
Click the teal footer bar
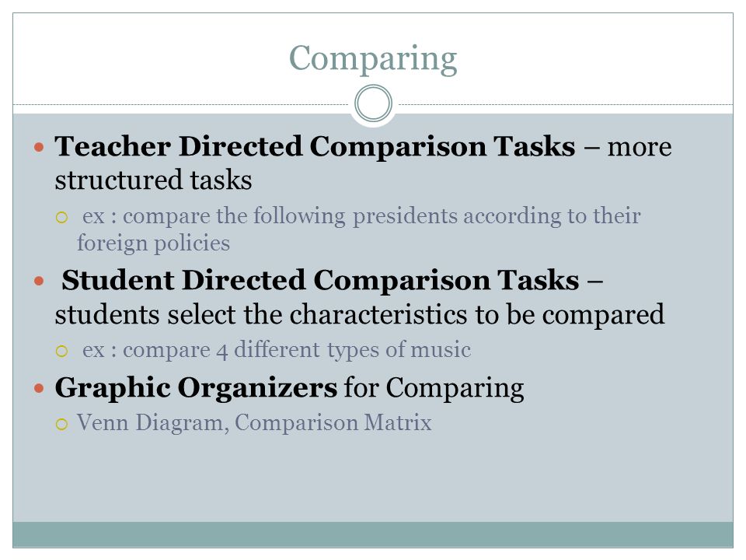tap(373, 534)
